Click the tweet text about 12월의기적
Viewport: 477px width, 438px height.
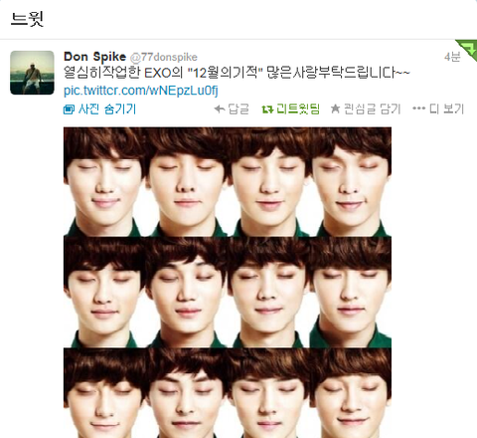click(x=237, y=73)
